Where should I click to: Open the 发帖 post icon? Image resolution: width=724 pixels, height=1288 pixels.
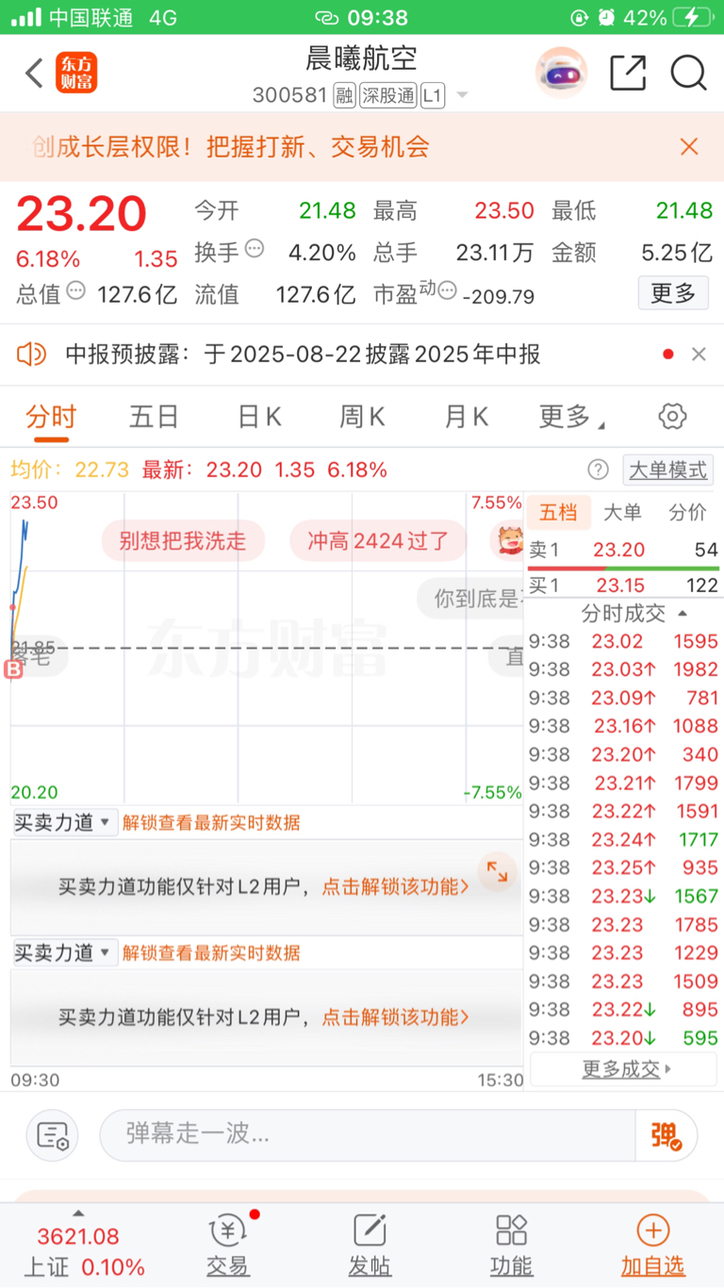coord(370,1247)
